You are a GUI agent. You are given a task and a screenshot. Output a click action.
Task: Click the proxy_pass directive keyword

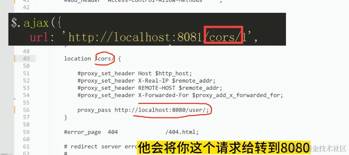coord(94,110)
